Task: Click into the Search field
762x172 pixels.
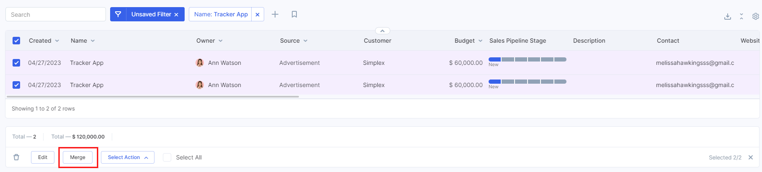Action: (x=56, y=14)
